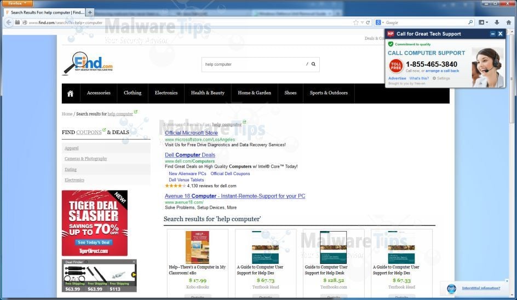517x300 pixels.
Task: Open Avenue 18 Computer remote support link
Action: click(235, 196)
